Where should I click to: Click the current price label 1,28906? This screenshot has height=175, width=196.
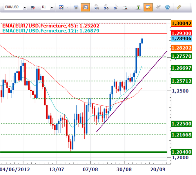click(x=182, y=39)
